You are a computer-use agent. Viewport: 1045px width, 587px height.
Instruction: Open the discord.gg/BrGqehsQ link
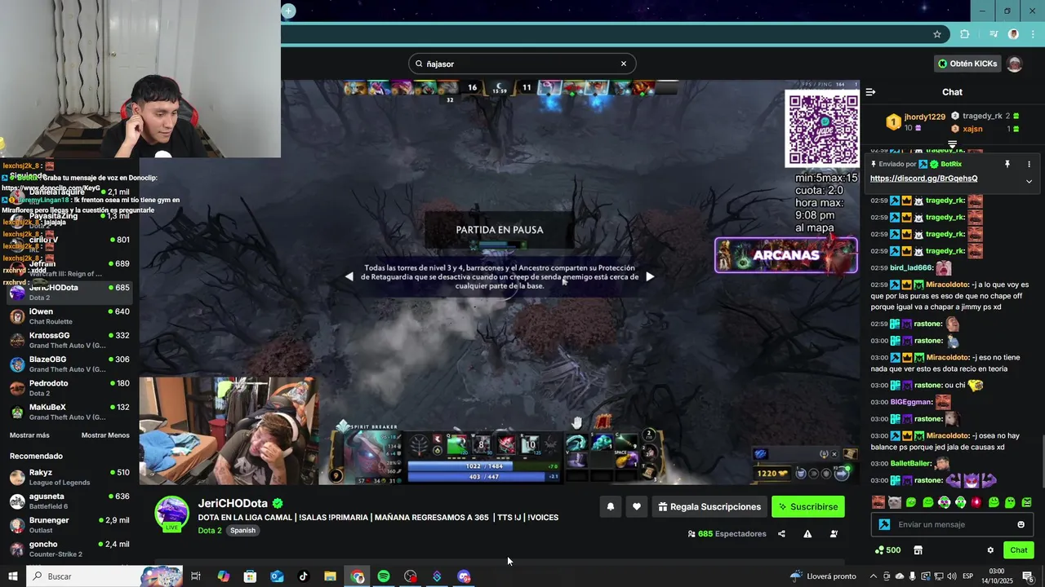pos(923,179)
